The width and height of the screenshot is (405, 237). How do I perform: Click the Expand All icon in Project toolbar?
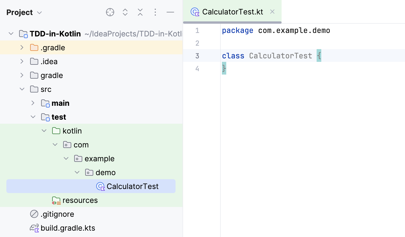[125, 12]
